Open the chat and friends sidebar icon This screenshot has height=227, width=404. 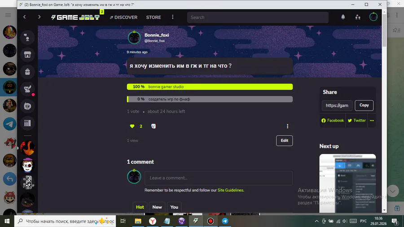click(27, 38)
